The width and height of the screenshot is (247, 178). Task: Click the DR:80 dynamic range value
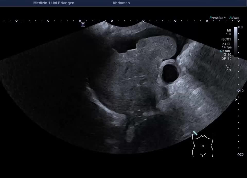(x=226, y=59)
